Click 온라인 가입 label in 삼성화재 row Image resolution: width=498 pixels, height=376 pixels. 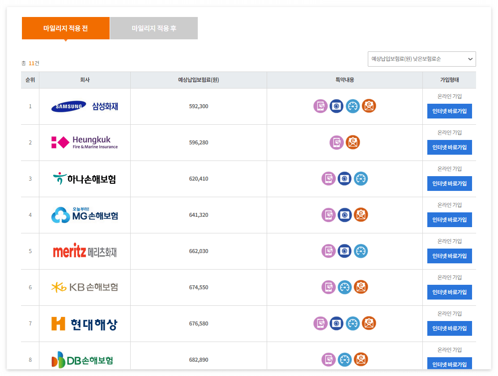(x=449, y=96)
